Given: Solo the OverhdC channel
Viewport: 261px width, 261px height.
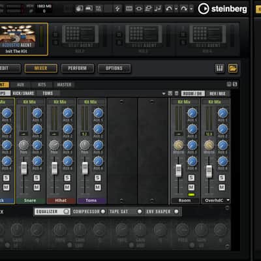Looking at the screenshot, I should coord(222,178).
